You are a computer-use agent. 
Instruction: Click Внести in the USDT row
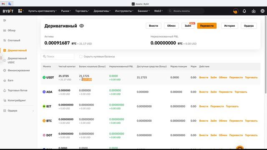pyautogui.click(x=204, y=77)
